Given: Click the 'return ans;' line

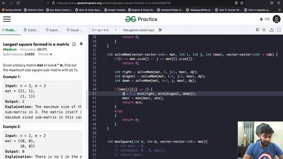Looking at the screenshot, I should click(x=132, y=102).
